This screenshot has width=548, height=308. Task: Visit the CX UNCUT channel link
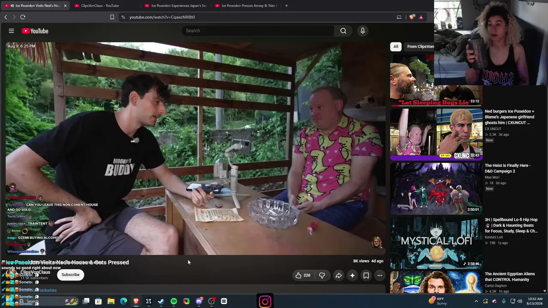(x=493, y=129)
